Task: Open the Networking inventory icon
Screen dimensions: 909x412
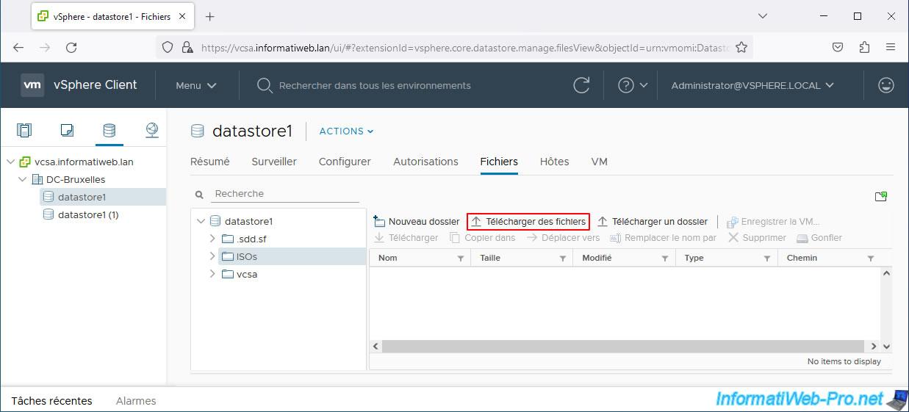Action: click(151, 131)
